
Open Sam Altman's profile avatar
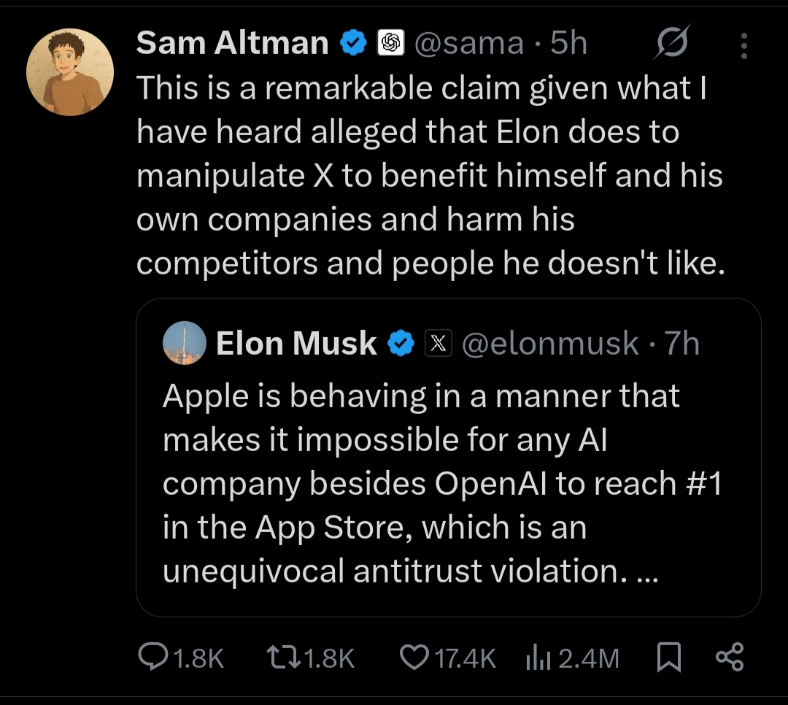pos(70,74)
